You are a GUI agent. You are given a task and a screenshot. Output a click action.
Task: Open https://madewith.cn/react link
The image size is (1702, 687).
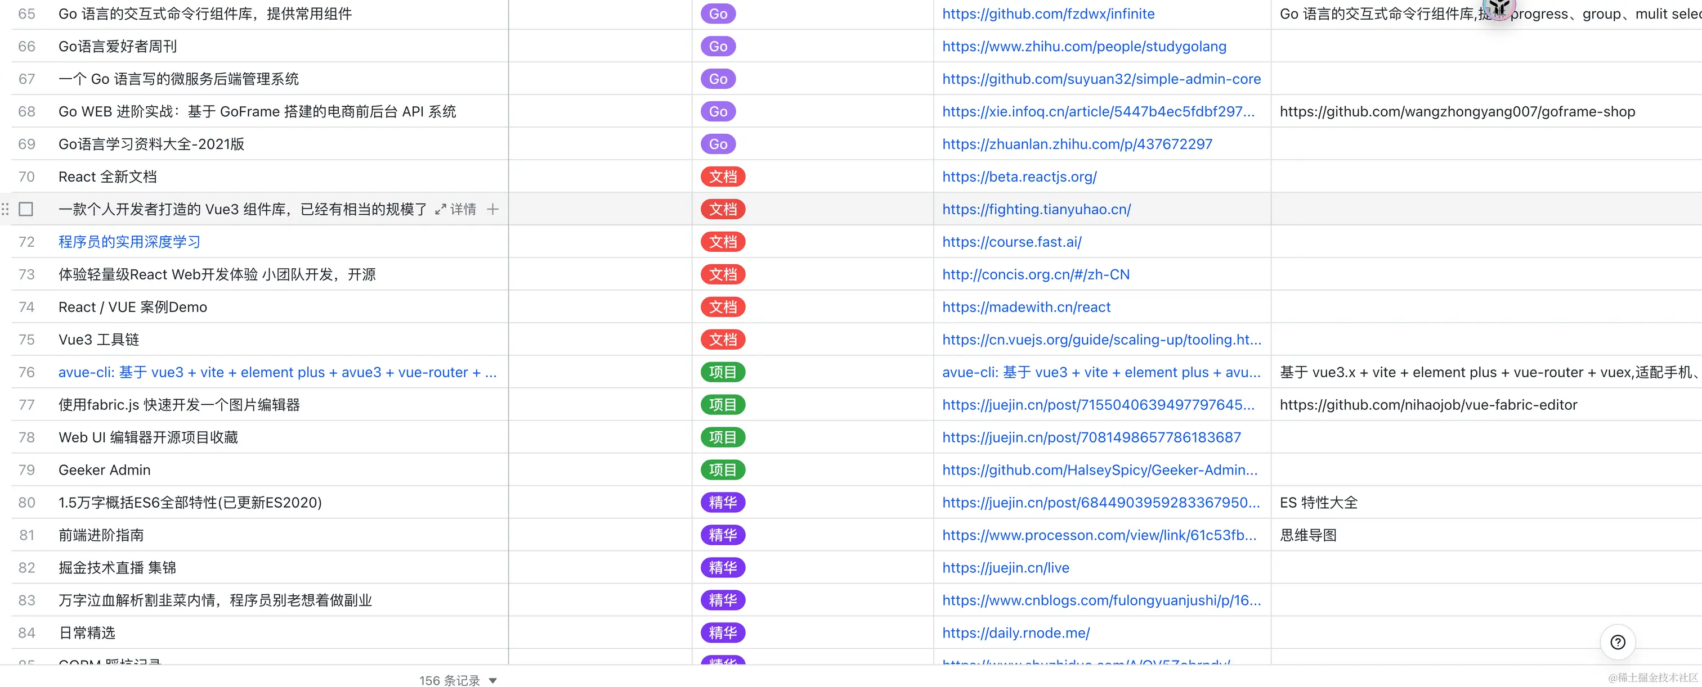click(x=1026, y=307)
